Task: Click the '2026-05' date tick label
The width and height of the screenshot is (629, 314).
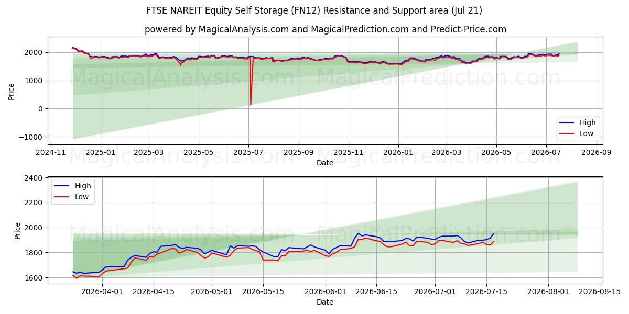Action: [x=496, y=153]
